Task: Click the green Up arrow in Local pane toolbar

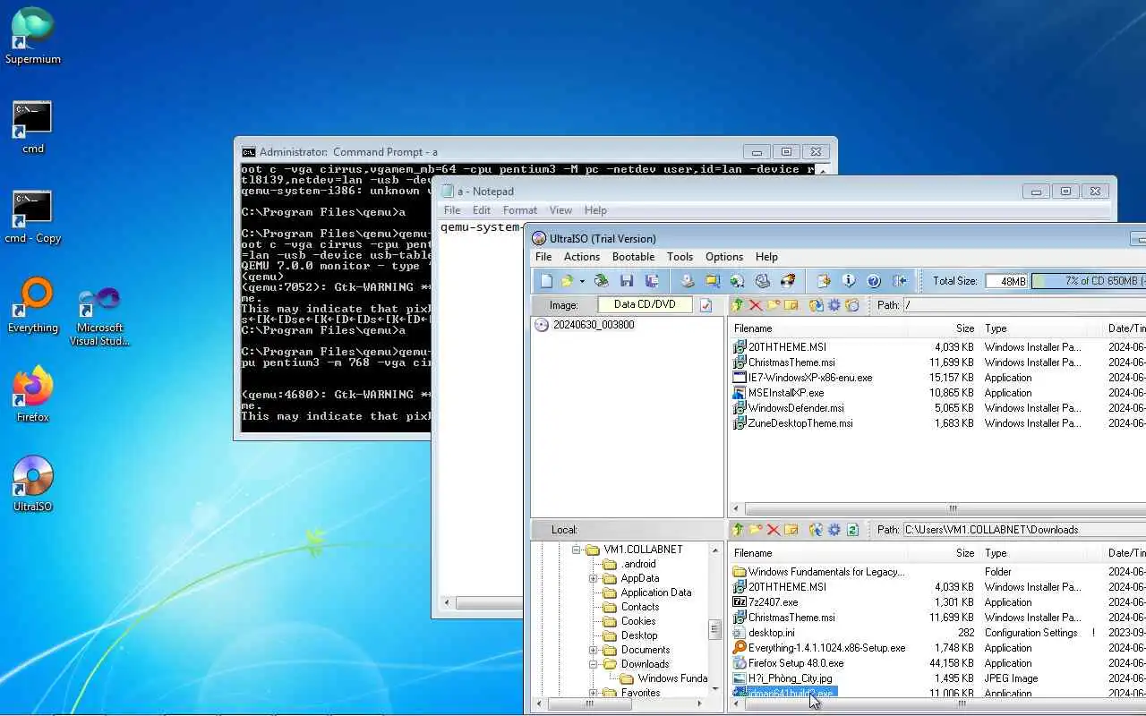Action: point(738,530)
